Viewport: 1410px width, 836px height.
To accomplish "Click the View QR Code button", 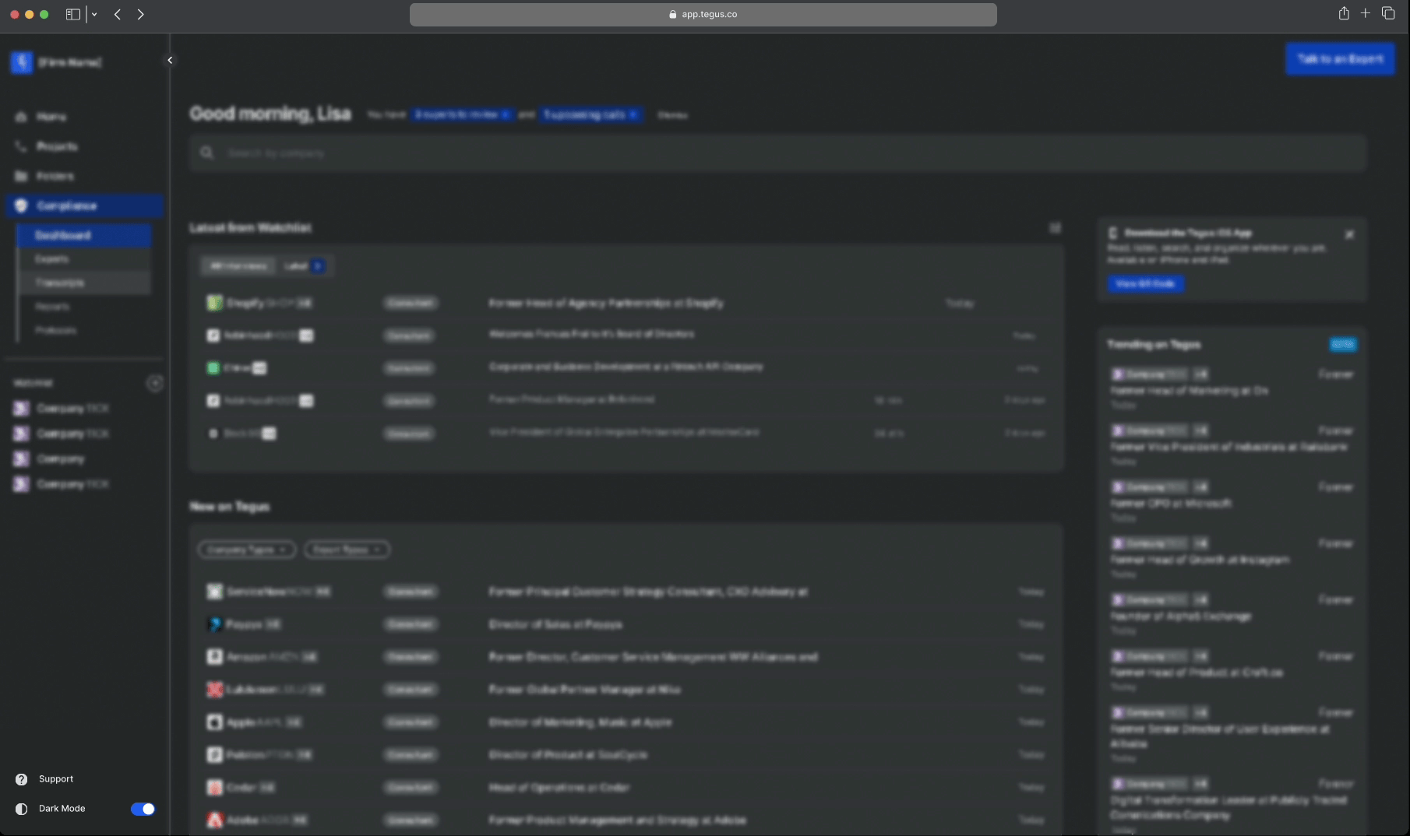I will [x=1145, y=284].
